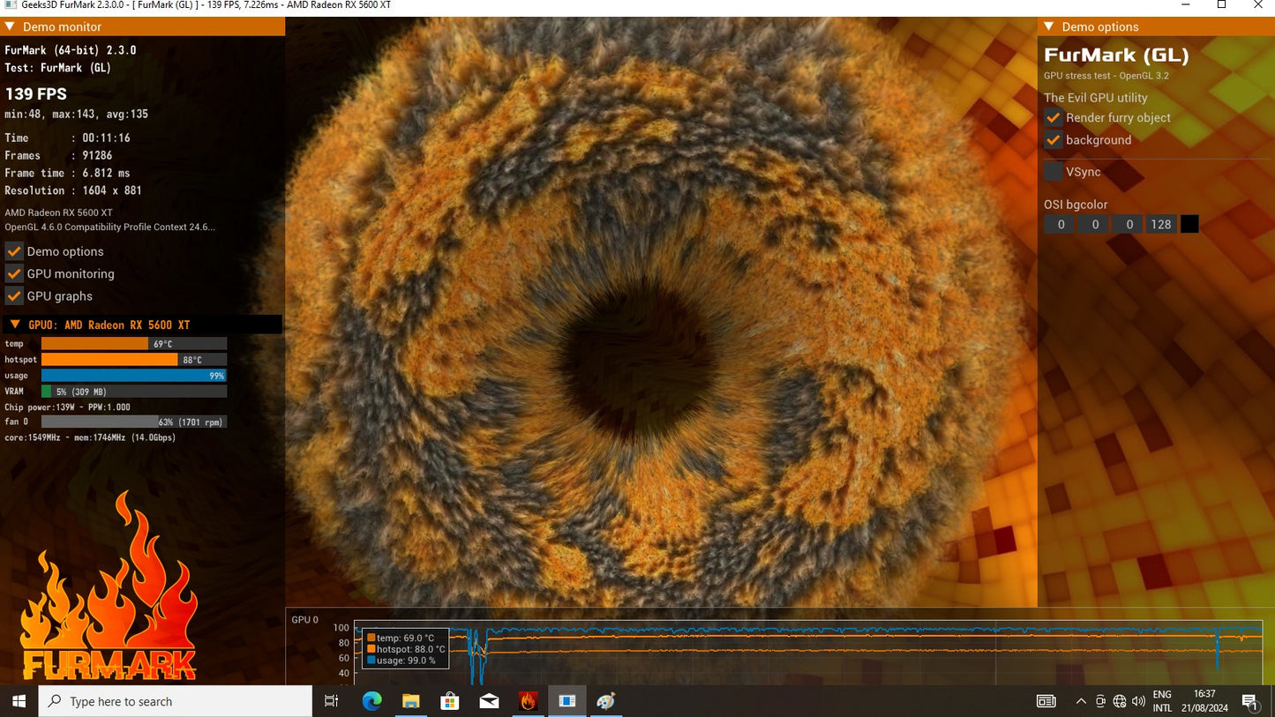The height and width of the screenshot is (717, 1275).
Task: Open the Mail app from the taskbar
Action: (489, 701)
